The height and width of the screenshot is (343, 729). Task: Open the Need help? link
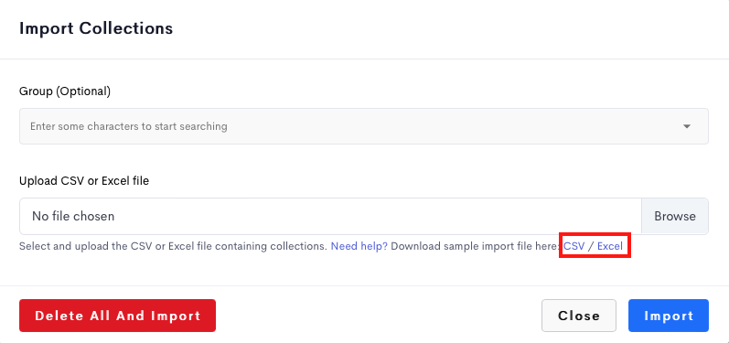click(x=359, y=246)
